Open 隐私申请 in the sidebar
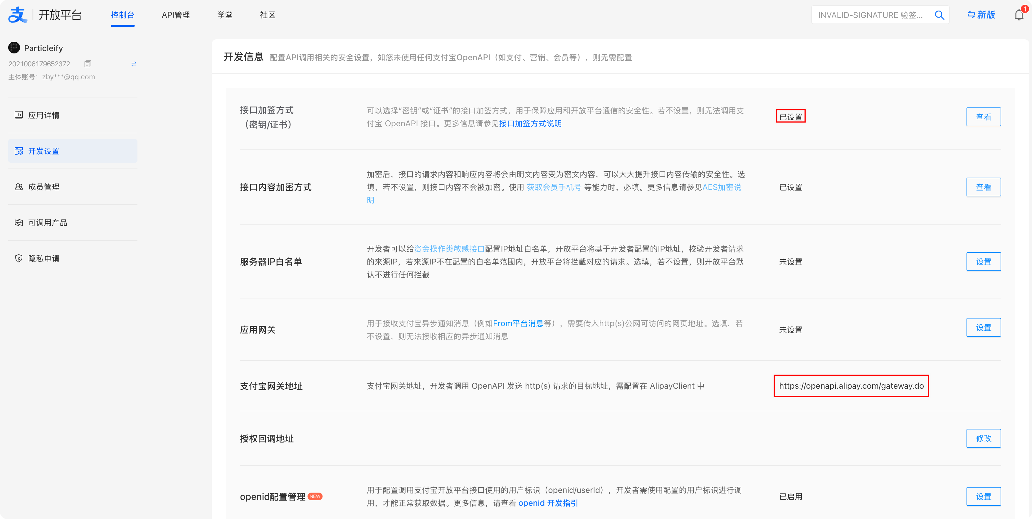 pyautogui.click(x=73, y=258)
